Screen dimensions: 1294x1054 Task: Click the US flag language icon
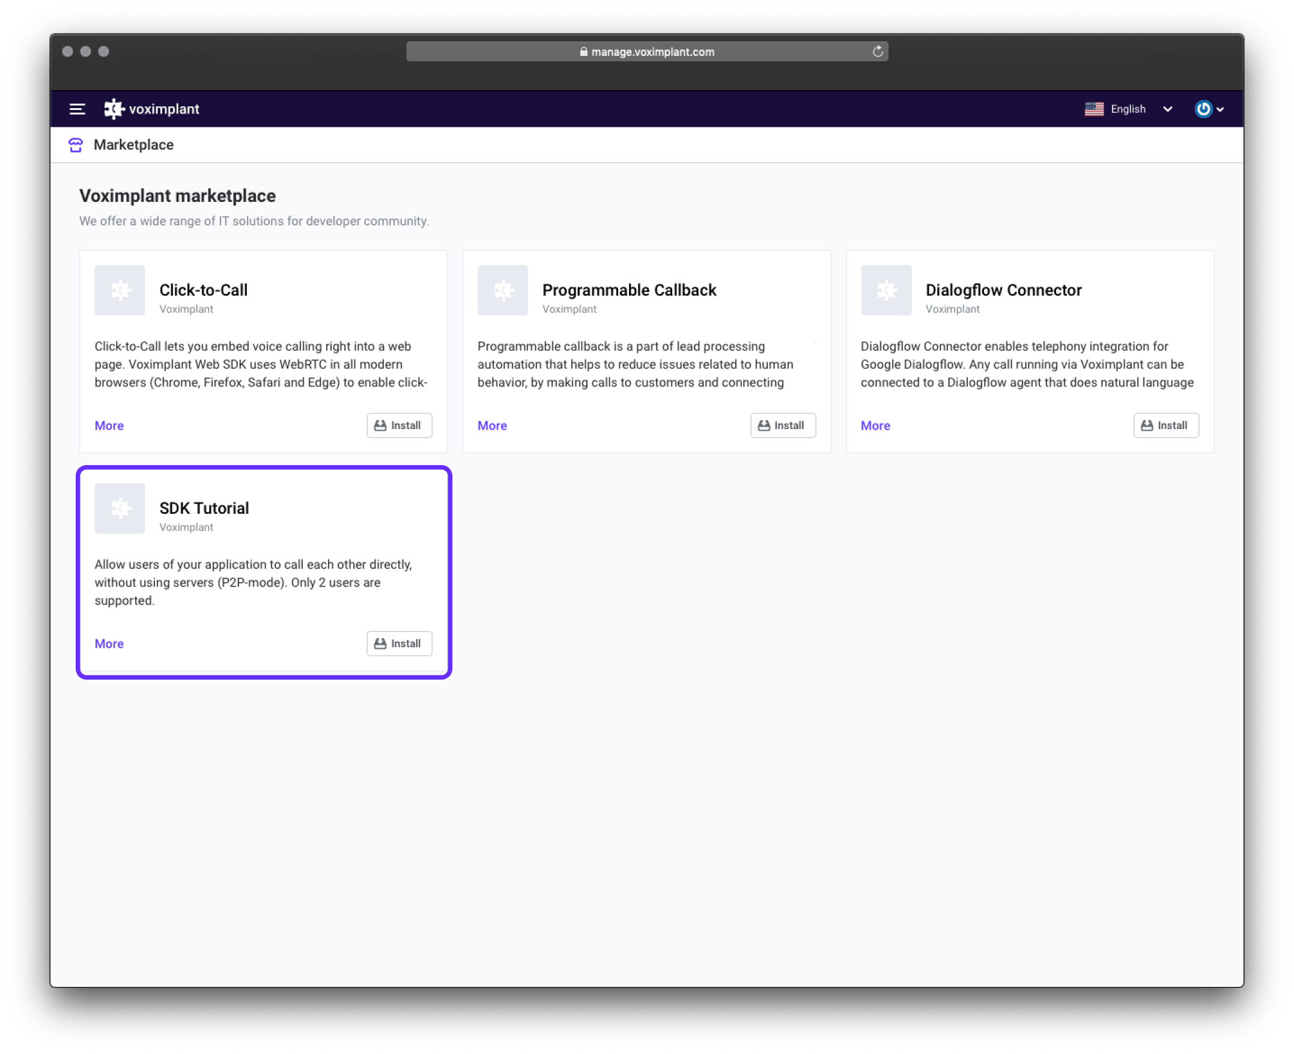point(1094,109)
